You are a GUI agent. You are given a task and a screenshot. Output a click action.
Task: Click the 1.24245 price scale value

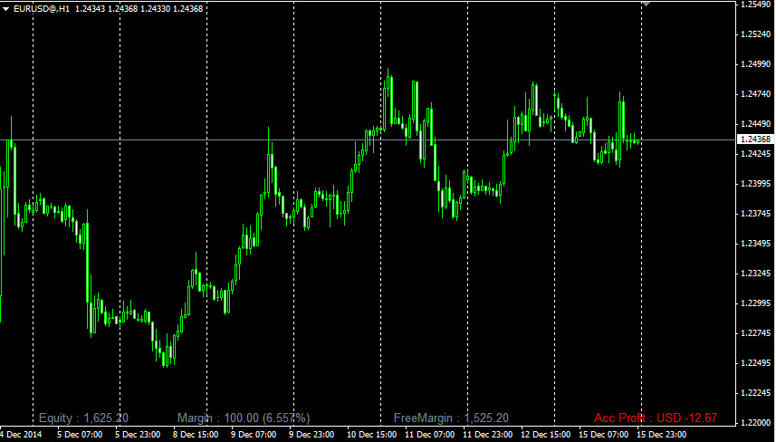point(755,154)
